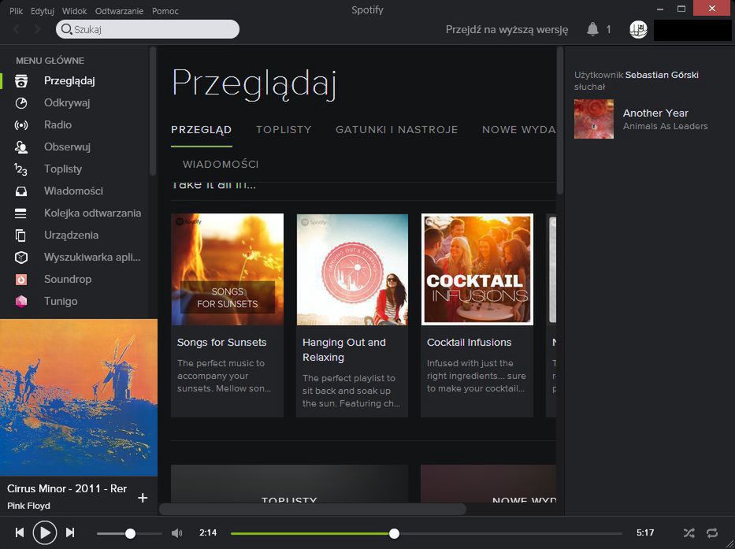Launch the Tunigo app icon
Screen dimensions: 735x549
(x=20, y=302)
